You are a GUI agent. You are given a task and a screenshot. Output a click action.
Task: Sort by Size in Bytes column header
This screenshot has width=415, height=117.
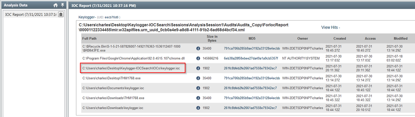click(212, 38)
